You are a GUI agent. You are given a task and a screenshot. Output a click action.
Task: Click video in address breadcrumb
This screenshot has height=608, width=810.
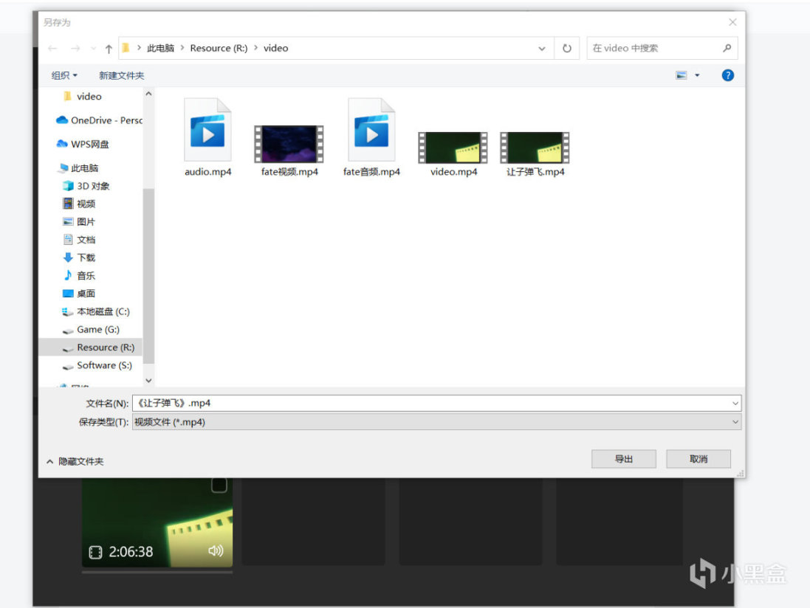[x=276, y=48]
